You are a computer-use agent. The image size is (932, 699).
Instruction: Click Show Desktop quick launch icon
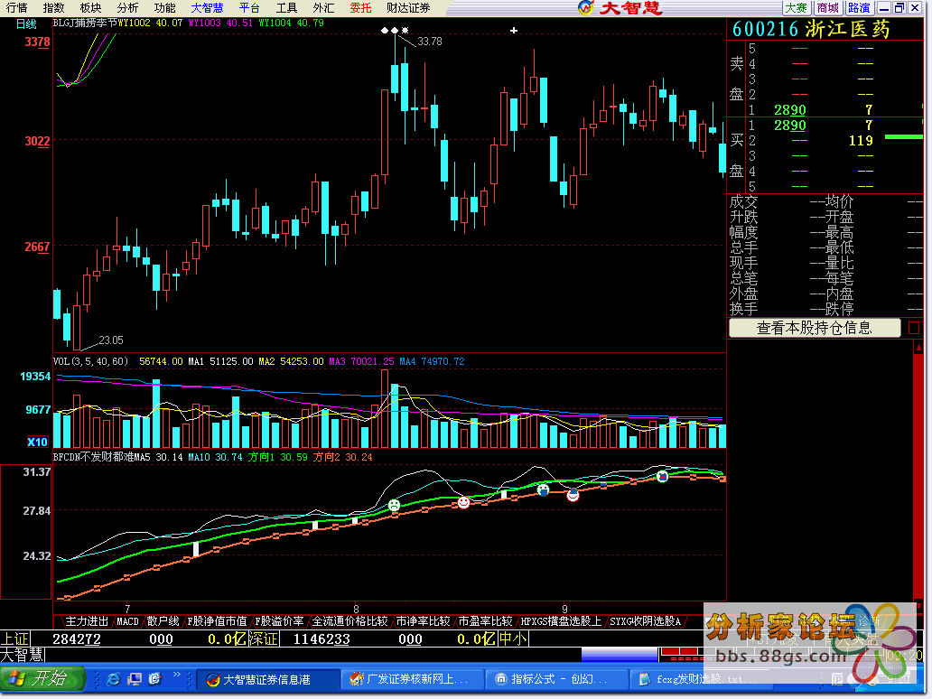135,679
